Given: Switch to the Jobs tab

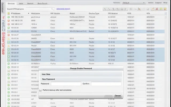Looking at the screenshot, I should pos(21,3).
